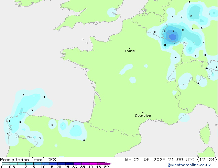The height and width of the screenshot is (168, 218).
Task: Click the 15–20 mm legend swatch
Action: 53,164
